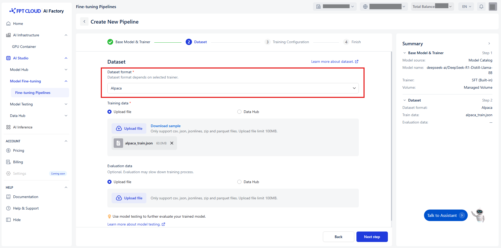Open the Alpaca dataset format dropdown
The height and width of the screenshot is (248, 501).
(233, 88)
